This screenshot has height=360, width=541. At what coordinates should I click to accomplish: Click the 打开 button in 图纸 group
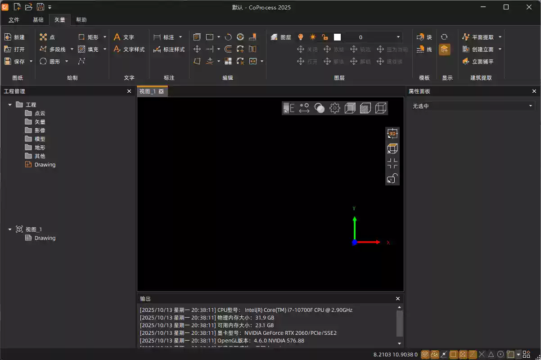[x=15, y=49]
